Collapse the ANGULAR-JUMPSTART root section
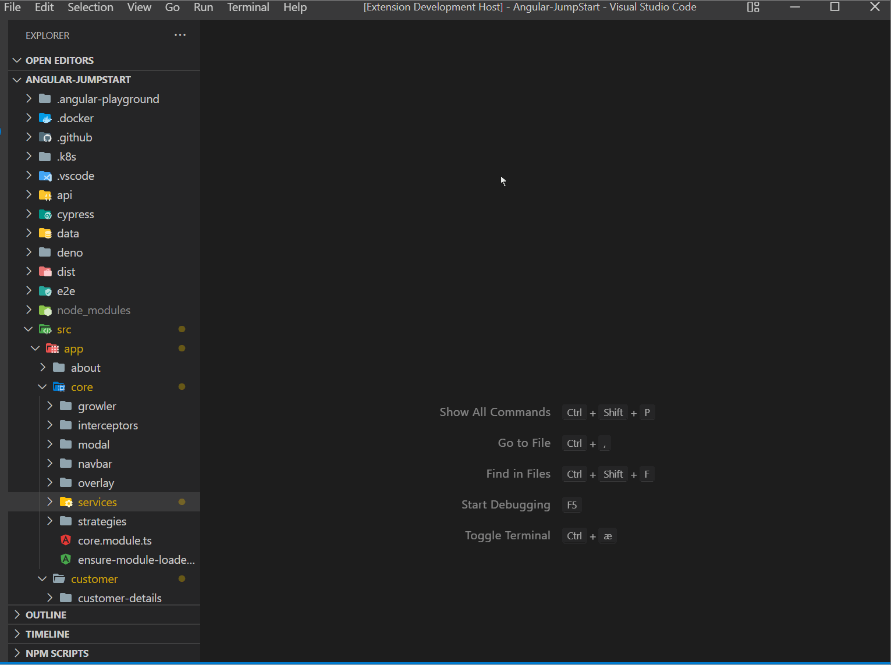 click(x=17, y=80)
